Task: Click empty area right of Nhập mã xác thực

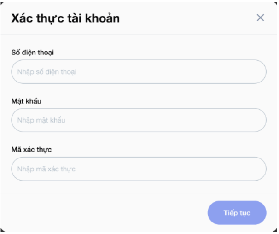Action: point(171,169)
